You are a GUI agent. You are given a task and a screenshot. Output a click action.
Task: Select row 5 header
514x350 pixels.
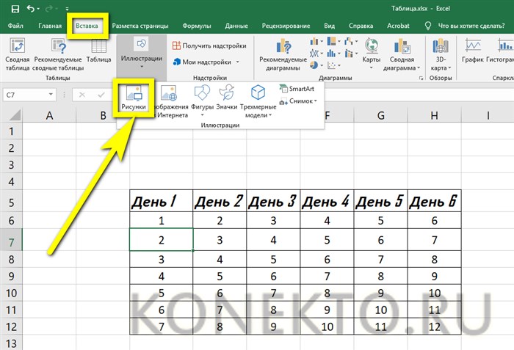(11, 203)
